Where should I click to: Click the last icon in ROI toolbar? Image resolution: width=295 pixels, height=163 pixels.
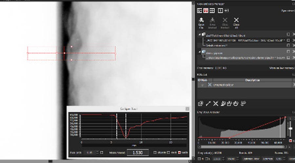243,103
